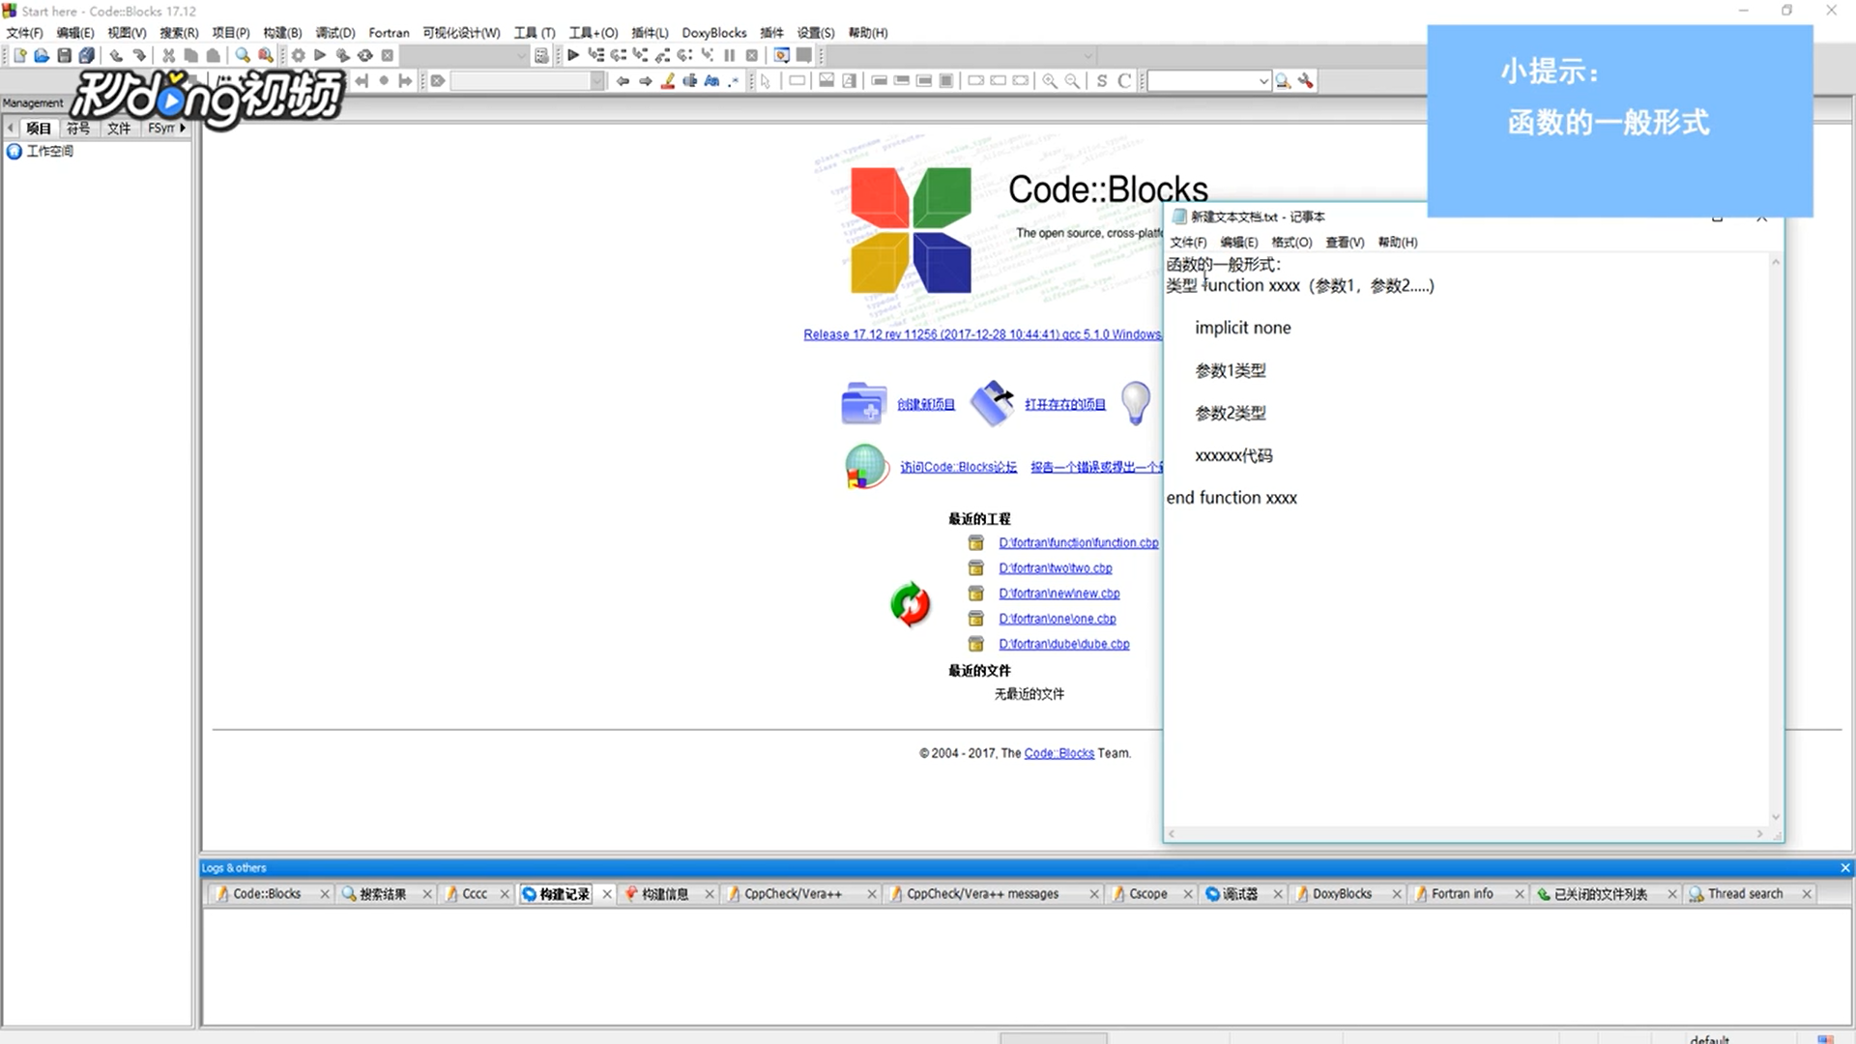
Task: Click the Build gear icon
Action: (299, 56)
